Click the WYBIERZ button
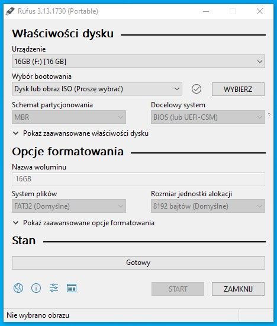 (x=238, y=89)
